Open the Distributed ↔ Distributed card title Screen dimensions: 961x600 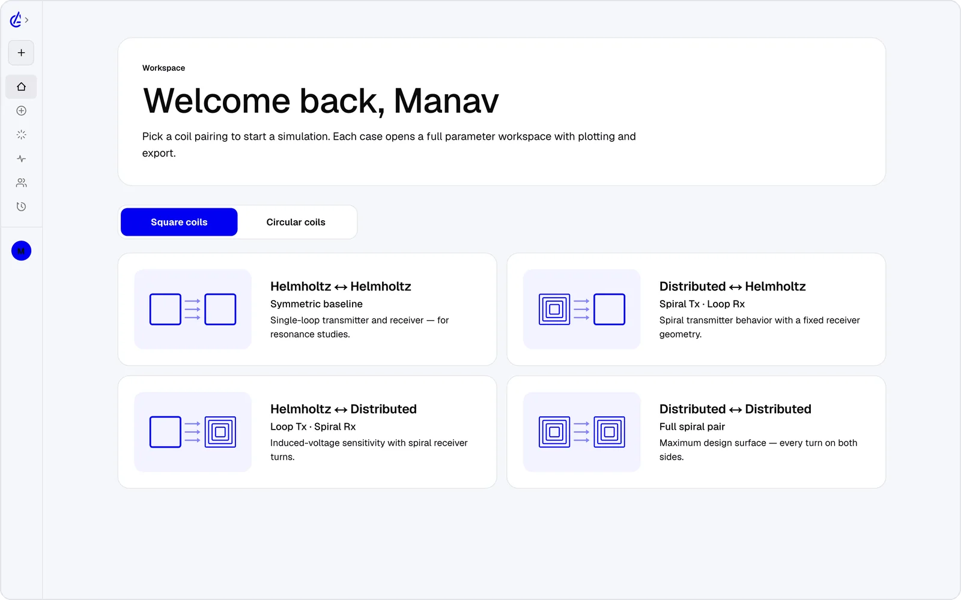click(x=735, y=409)
